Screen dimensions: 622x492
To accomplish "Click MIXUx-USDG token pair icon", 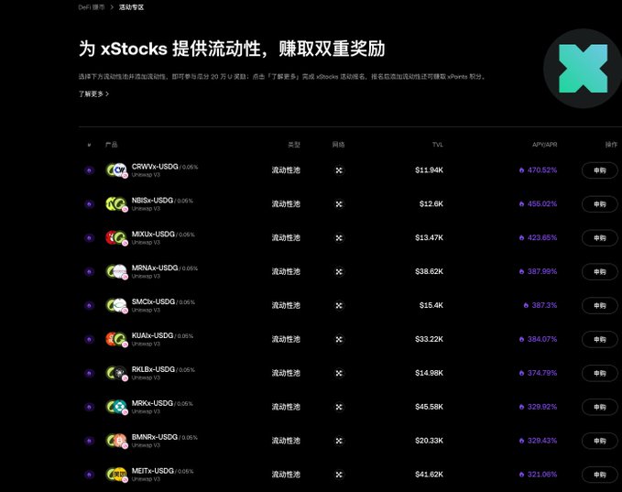I will [x=116, y=237].
